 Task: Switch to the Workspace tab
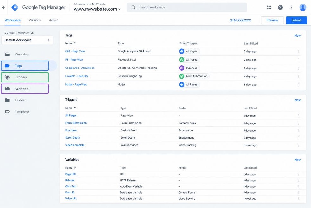(13, 20)
